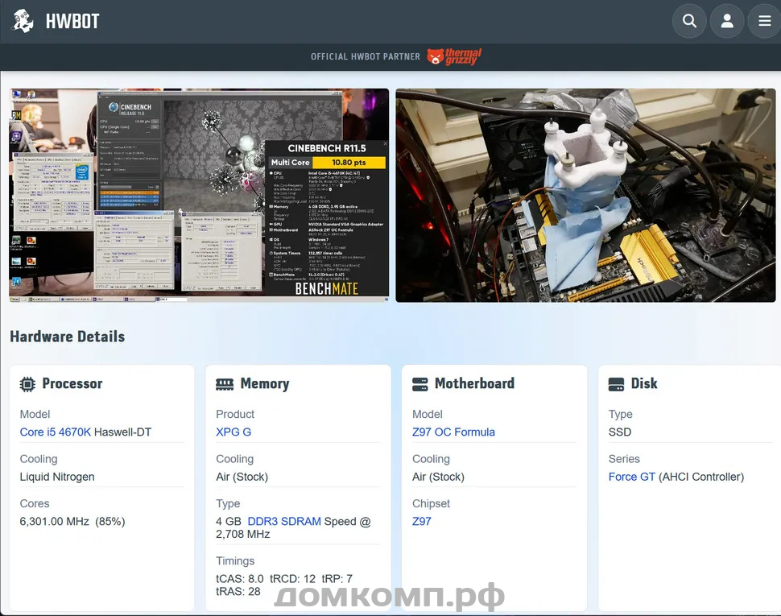Click the Motherboard section icon
Image resolution: width=781 pixels, height=616 pixels.
[x=419, y=384]
